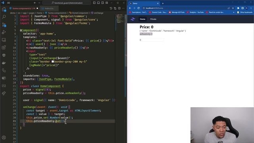The image size is (254, 143).
Task: Open the Suscriptores YouTube bookmark
Action: pos(138,12)
